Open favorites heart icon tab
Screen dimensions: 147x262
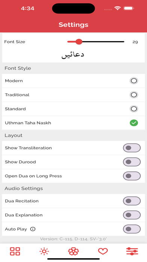pyautogui.click(x=103, y=251)
